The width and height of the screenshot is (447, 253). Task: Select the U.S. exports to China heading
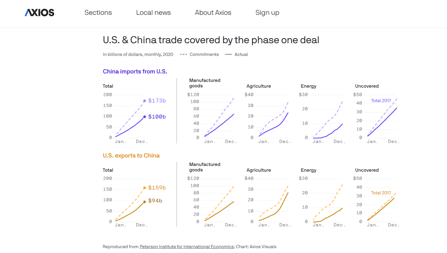point(131,156)
